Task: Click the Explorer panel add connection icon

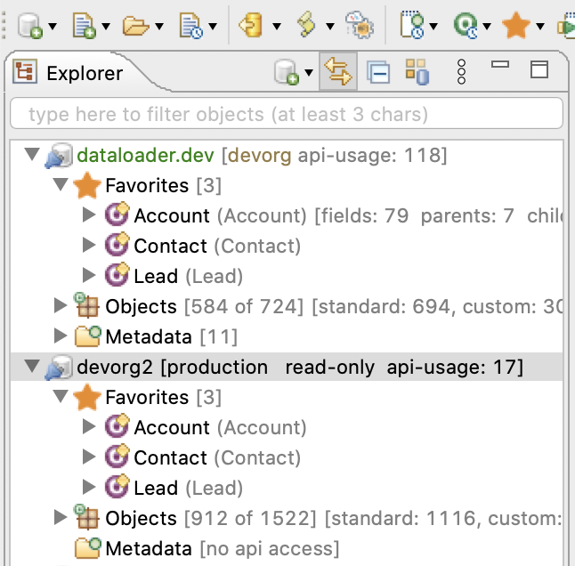Action: [x=287, y=72]
